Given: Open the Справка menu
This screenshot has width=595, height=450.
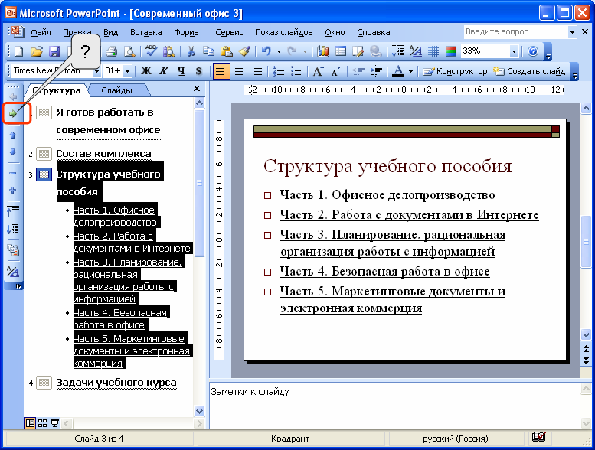Looking at the screenshot, I should (x=374, y=32).
